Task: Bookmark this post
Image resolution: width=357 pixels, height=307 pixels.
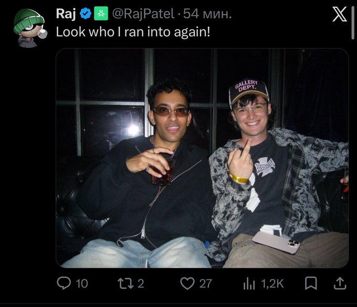Action: click(311, 283)
